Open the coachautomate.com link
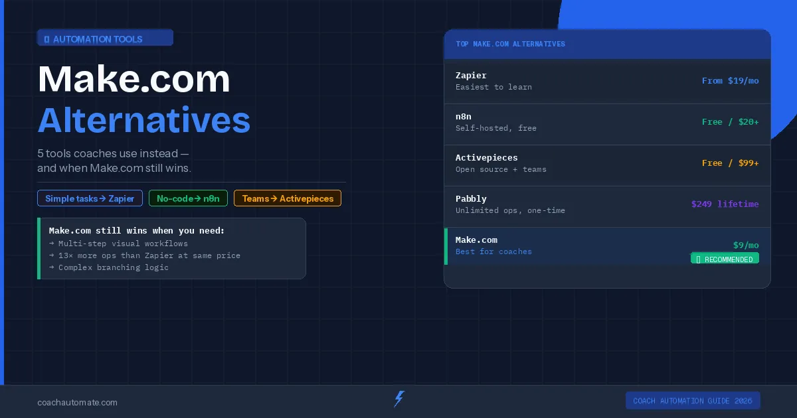Image resolution: width=797 pixels, height=418 pixels. coord(77,402)
